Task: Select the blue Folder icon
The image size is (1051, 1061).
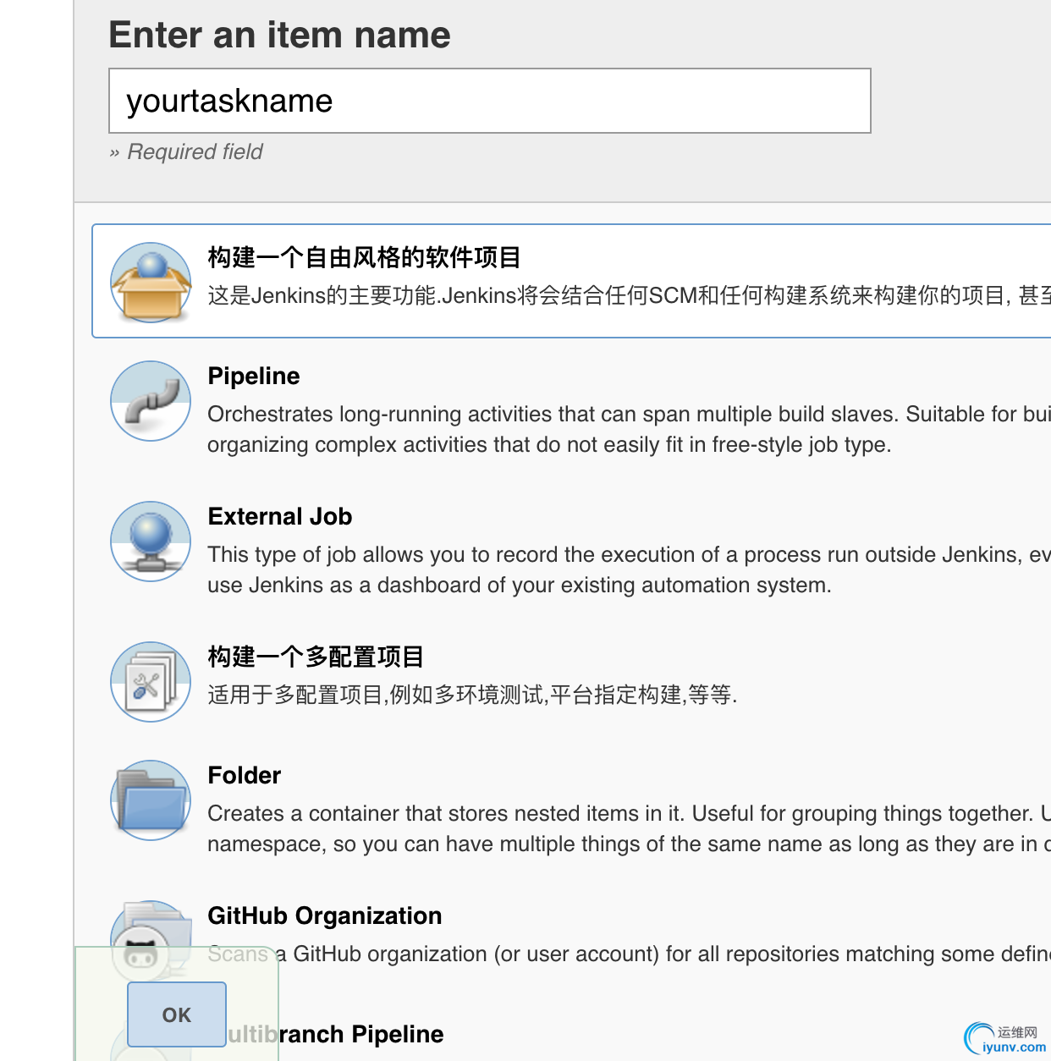Action: tap(151, 800)
